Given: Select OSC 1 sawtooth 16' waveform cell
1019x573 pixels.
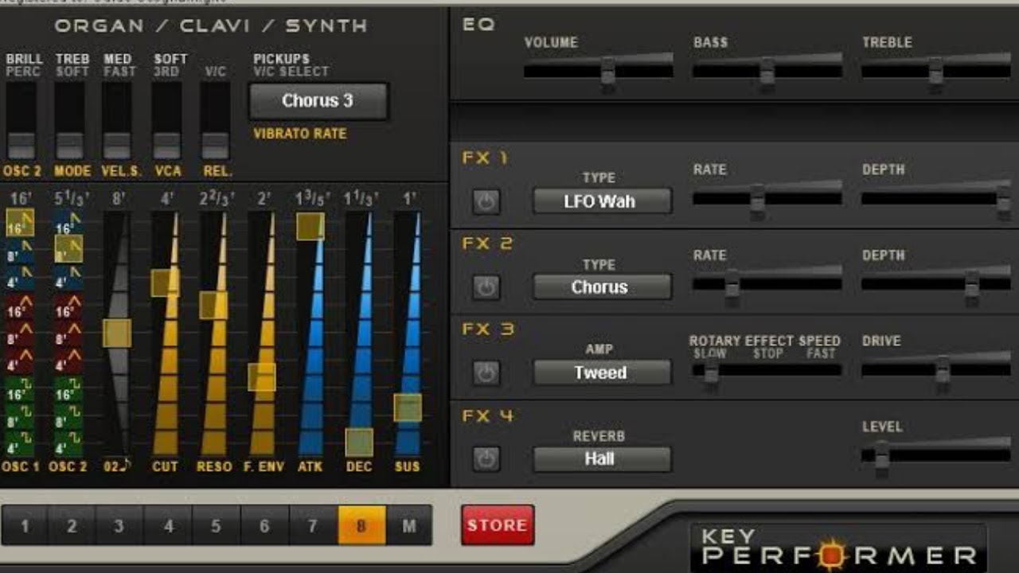Looking at the screenshot, I should pyautogui.click(x=20, y=223).
